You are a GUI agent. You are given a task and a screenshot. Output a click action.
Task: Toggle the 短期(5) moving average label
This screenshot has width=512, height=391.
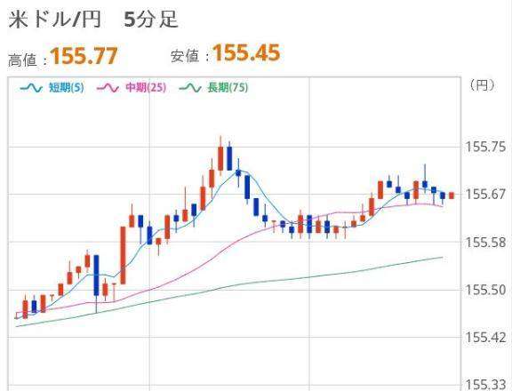click(67, 87)
